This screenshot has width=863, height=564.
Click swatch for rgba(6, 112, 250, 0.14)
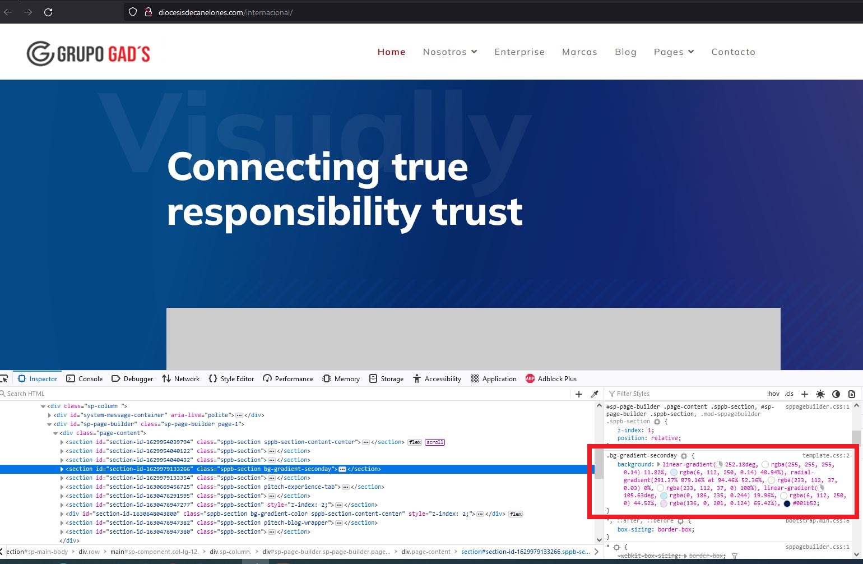674,473
